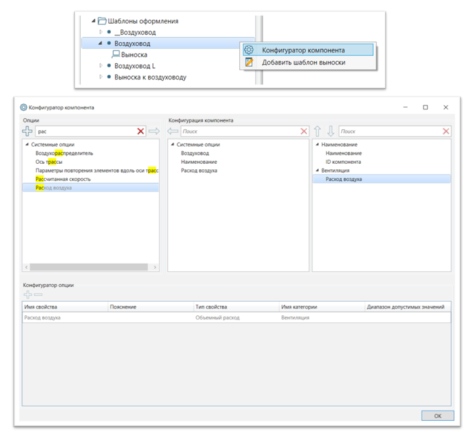Move the item up with the up arrow
The width and height of the screenshot is (471, 435).
[317, 131]
